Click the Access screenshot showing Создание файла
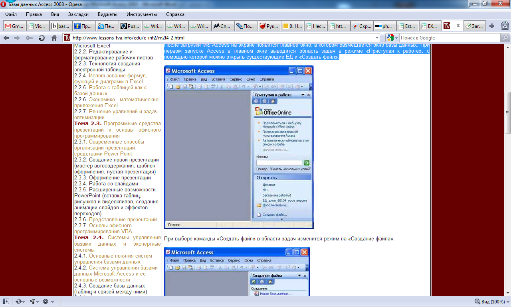The width and height of the screenshot is (511, 307). point(237,272)
